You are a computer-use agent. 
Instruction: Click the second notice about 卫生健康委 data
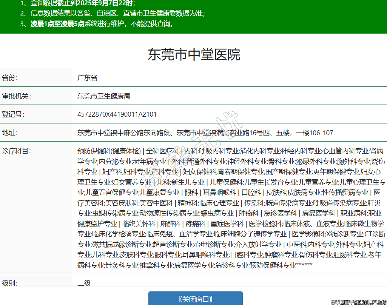[x=118, y=14]
